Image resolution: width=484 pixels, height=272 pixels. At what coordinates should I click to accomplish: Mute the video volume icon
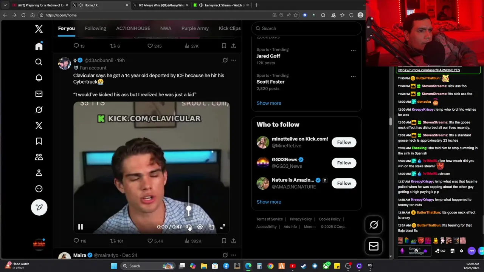click(x=189, y=227)
